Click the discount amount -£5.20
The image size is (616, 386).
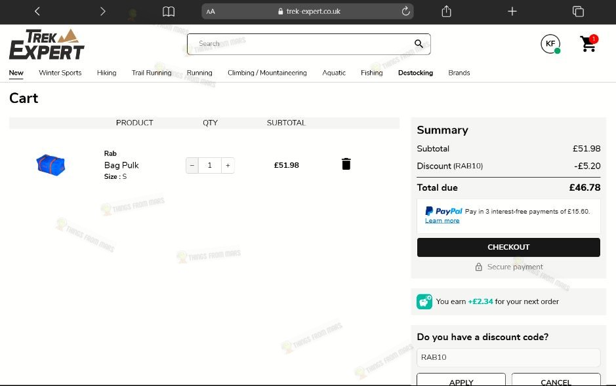[x=587, y=166]
